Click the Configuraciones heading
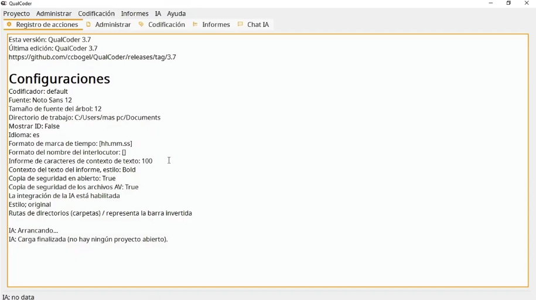The height and width of the screenshot is (300, 536). coord(59,79)
